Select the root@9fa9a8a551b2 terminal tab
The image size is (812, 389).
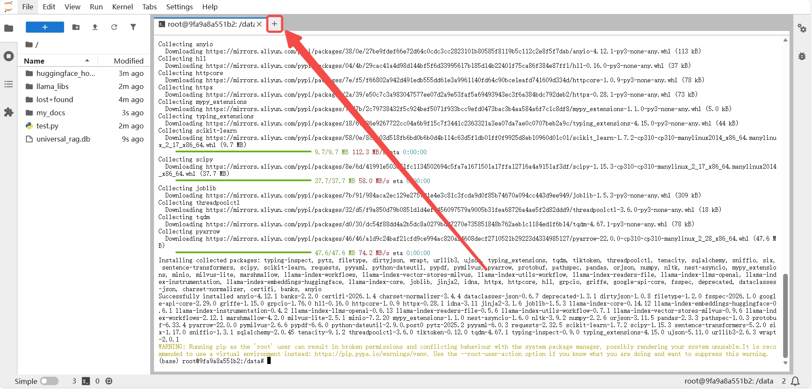point(210,24)
